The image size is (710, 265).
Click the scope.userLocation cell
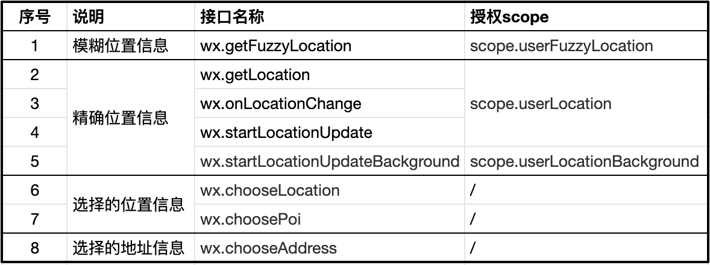coord(541,104)
